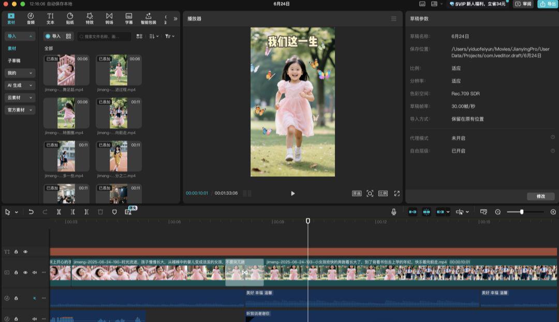Viewport: 559px width, 322px height.
Task: Open the 特效 effects panel
Action: point(88,18)
